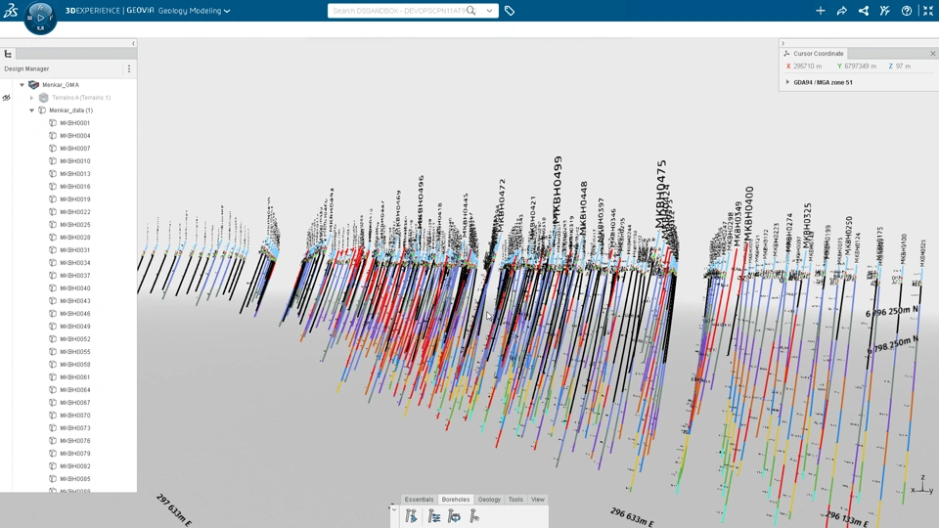Open the plus add menu icon
Image resolution: width=939 pixels, height=528 pixels.
(821, 11)
